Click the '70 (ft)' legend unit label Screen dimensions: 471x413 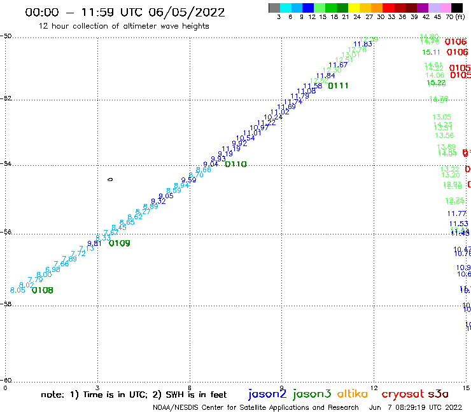click(x=456, y=17)
